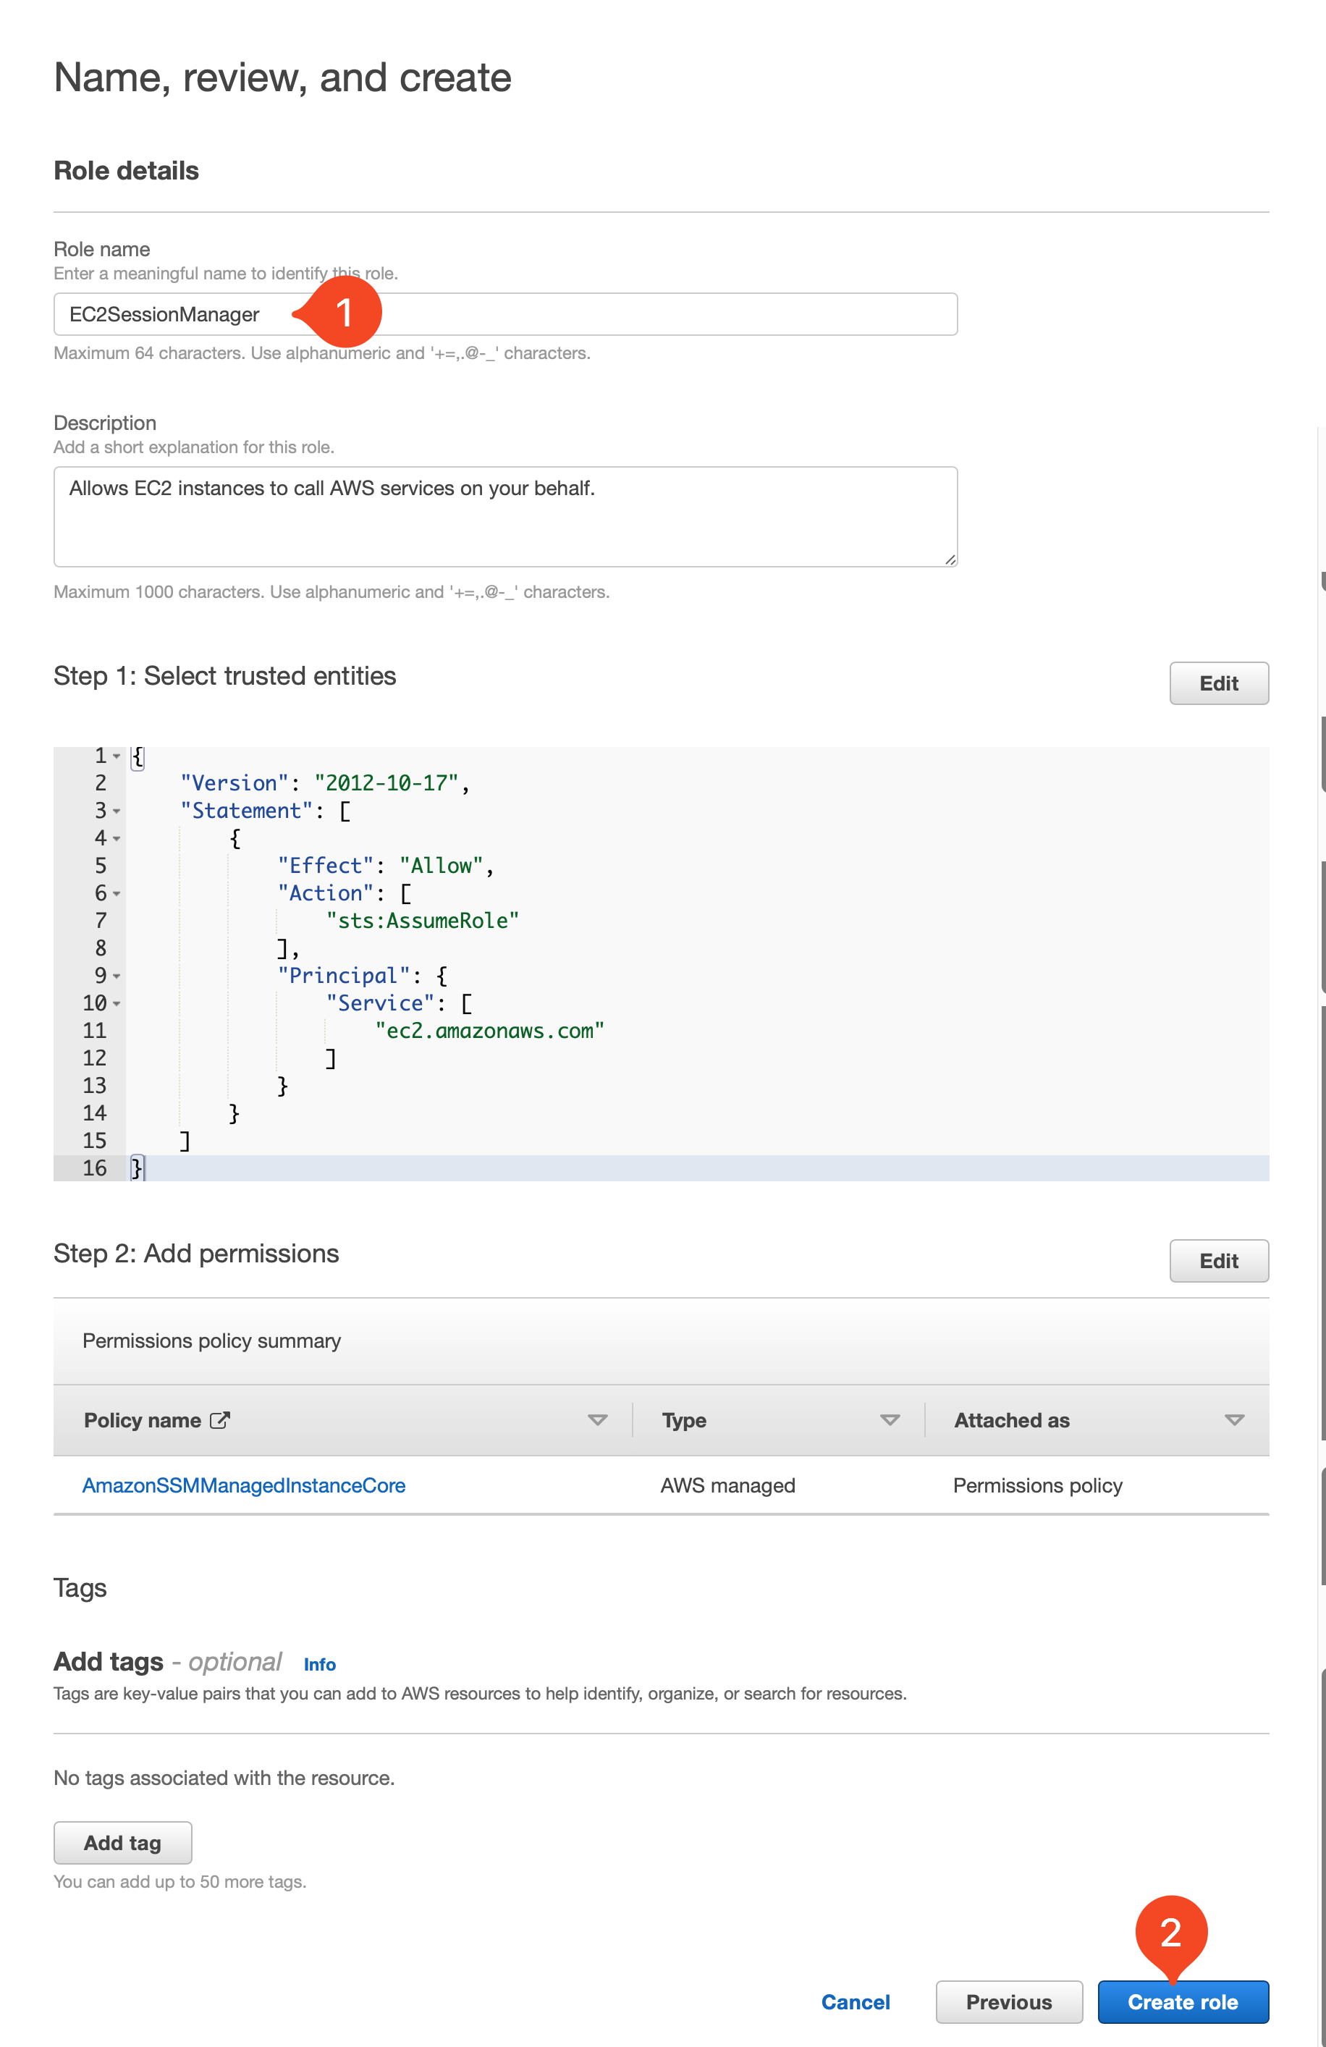Collapse the statement object at line 4
Screen dimensions: 1326x2047
coord(117,839)
